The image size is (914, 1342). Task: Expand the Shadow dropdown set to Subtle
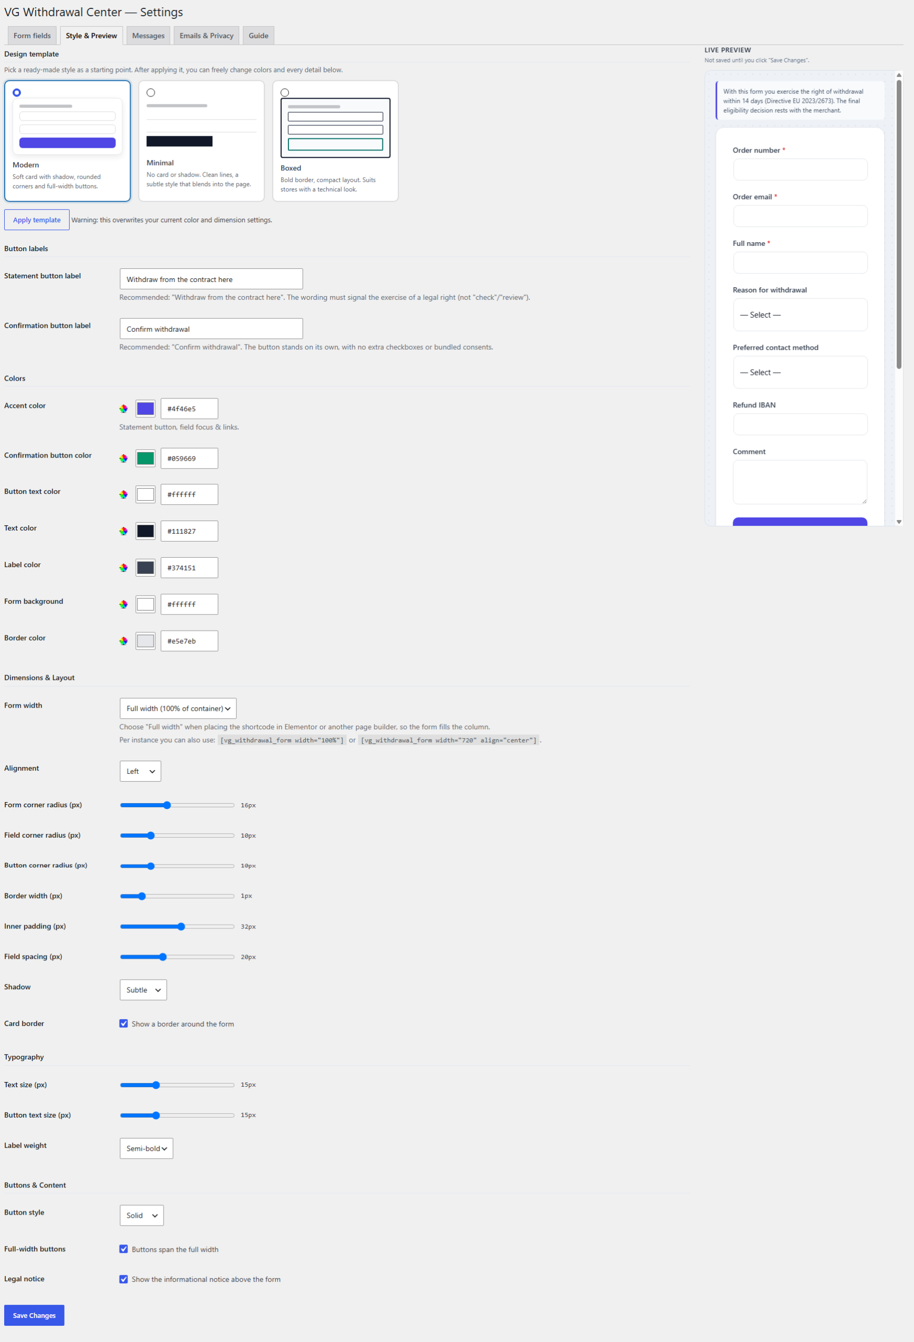(143, 990)
